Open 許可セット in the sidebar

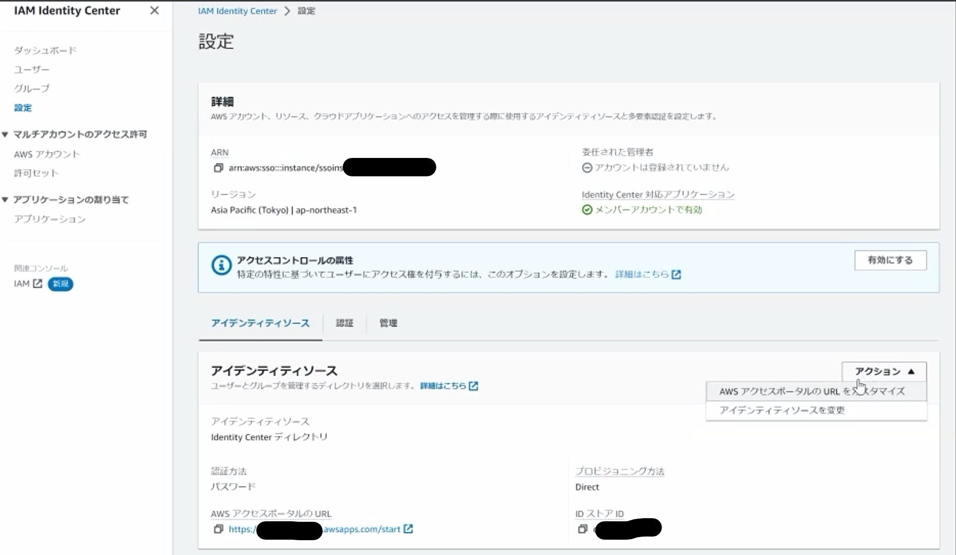[36, 173]
